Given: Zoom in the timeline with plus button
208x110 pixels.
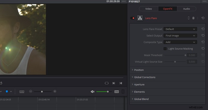Looking at the screenshot, I should coord(55,91).
